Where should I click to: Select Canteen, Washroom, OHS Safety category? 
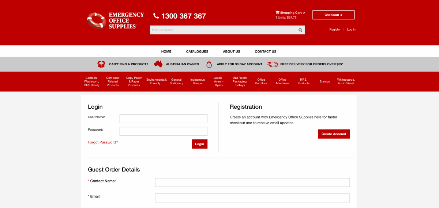point(91,81)
